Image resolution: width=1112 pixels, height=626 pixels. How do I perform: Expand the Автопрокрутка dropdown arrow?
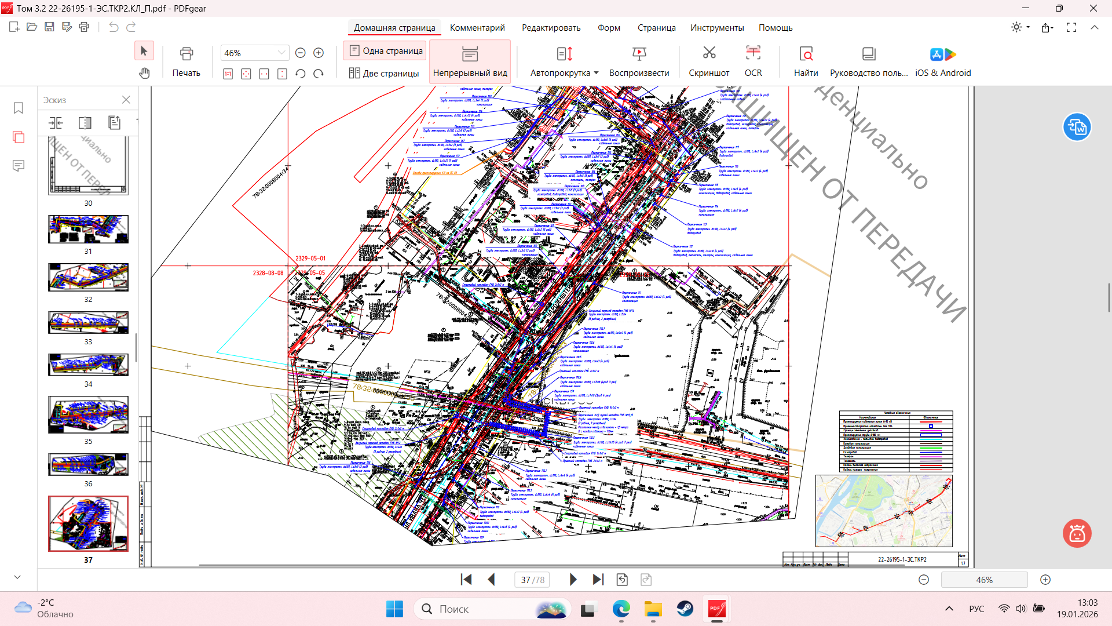596,73
